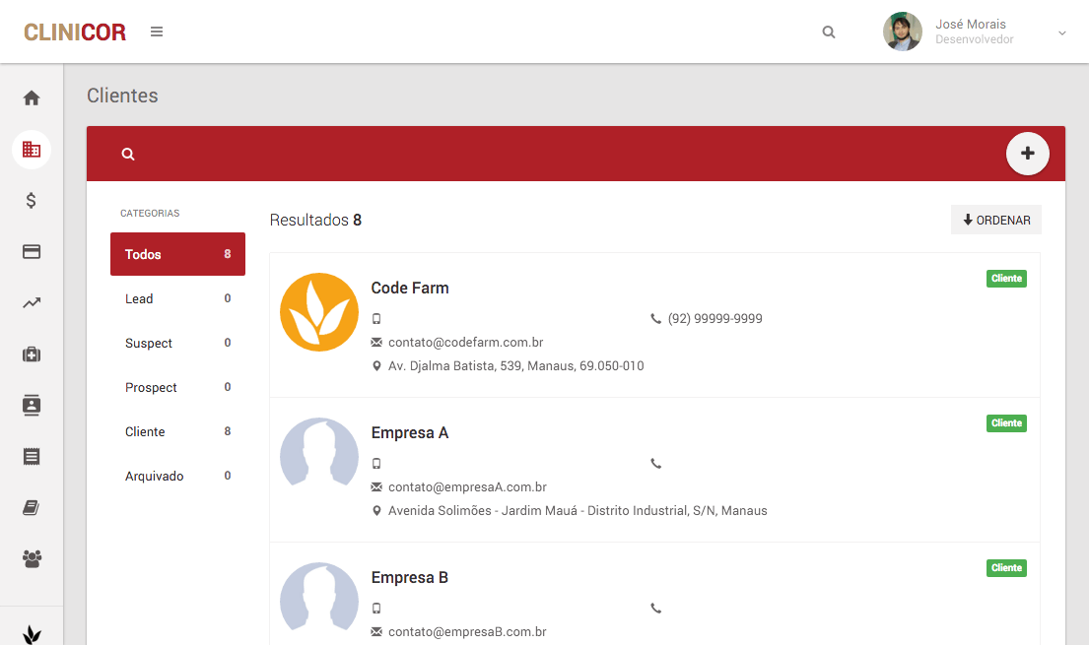This screenshot has height=645, width=1089.
Task: Click Empresa A address Avenida Solimões
Action: pos(578,511)
